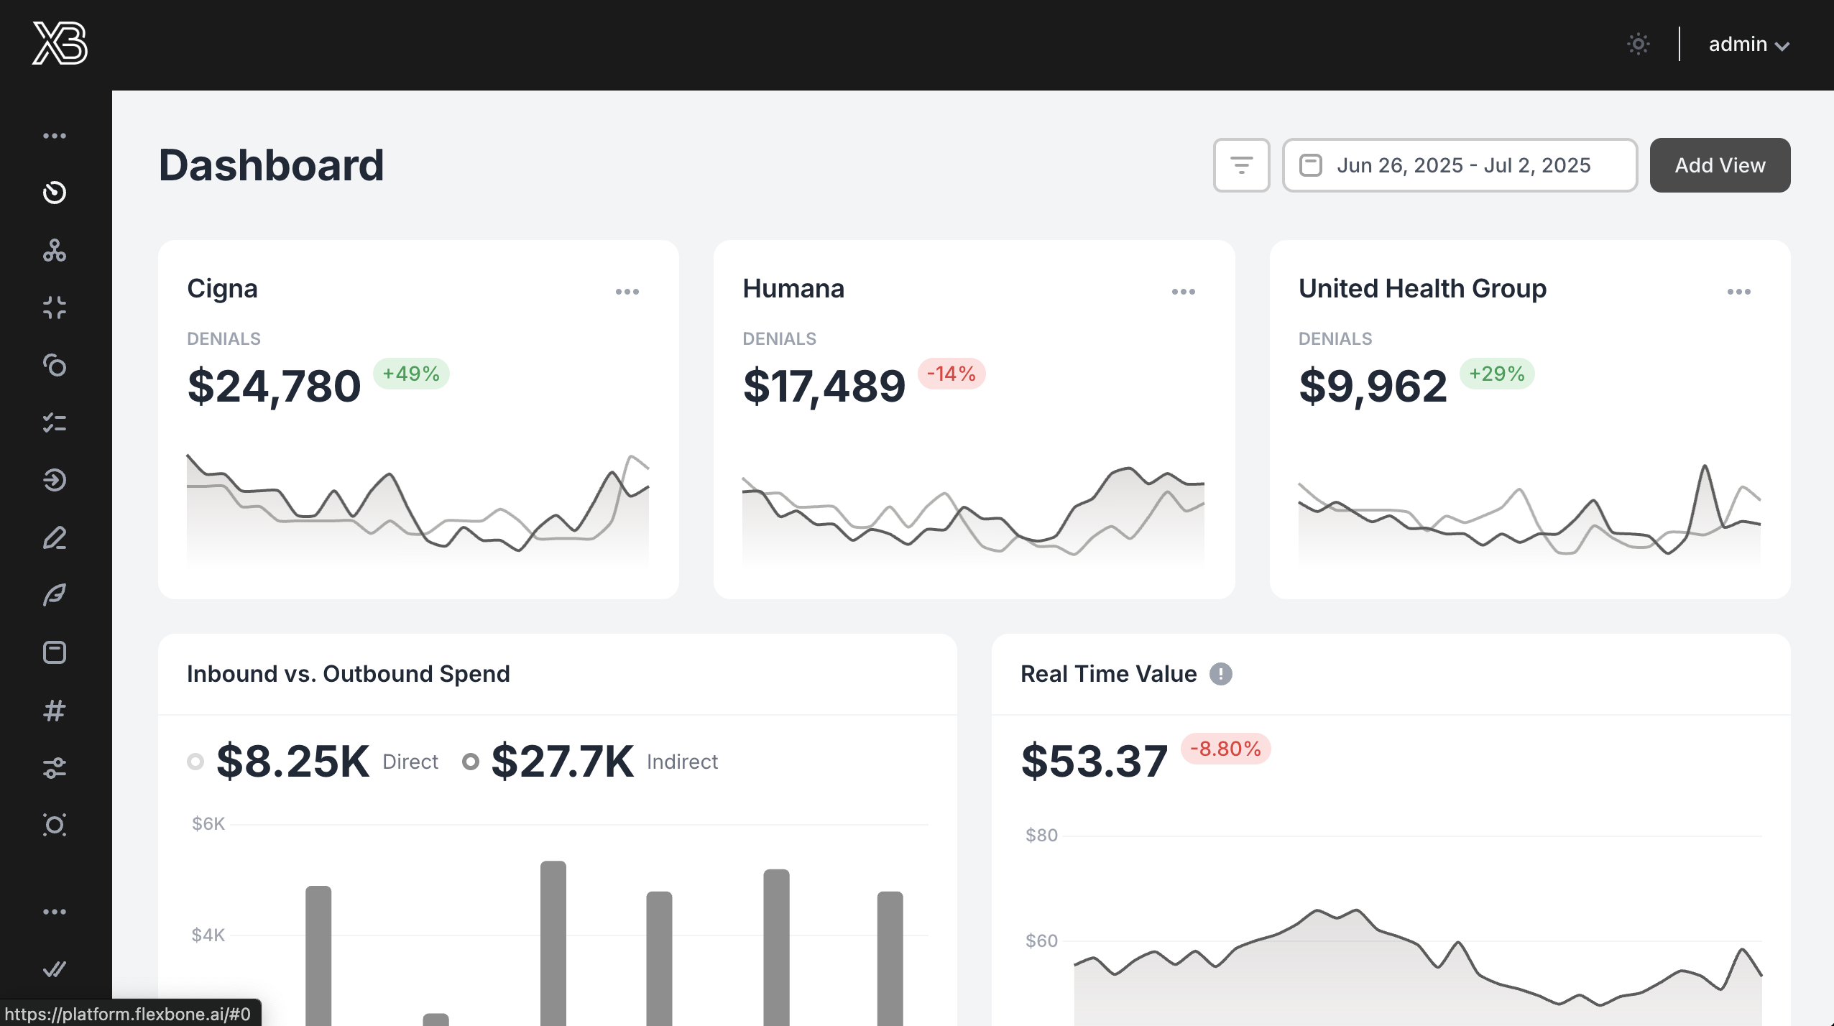Open the pencil edit sidebar icon
This screenshot has height=1026, width=1834.
tap(55, 537)
